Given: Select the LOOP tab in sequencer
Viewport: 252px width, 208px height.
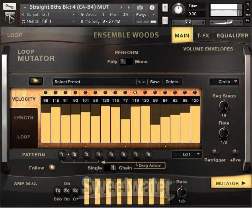Looking at the screenshot, I should pyautogui.click(x=24, y=137).
